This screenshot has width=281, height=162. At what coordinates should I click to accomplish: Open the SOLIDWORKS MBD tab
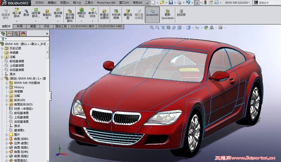pos(110,26)
